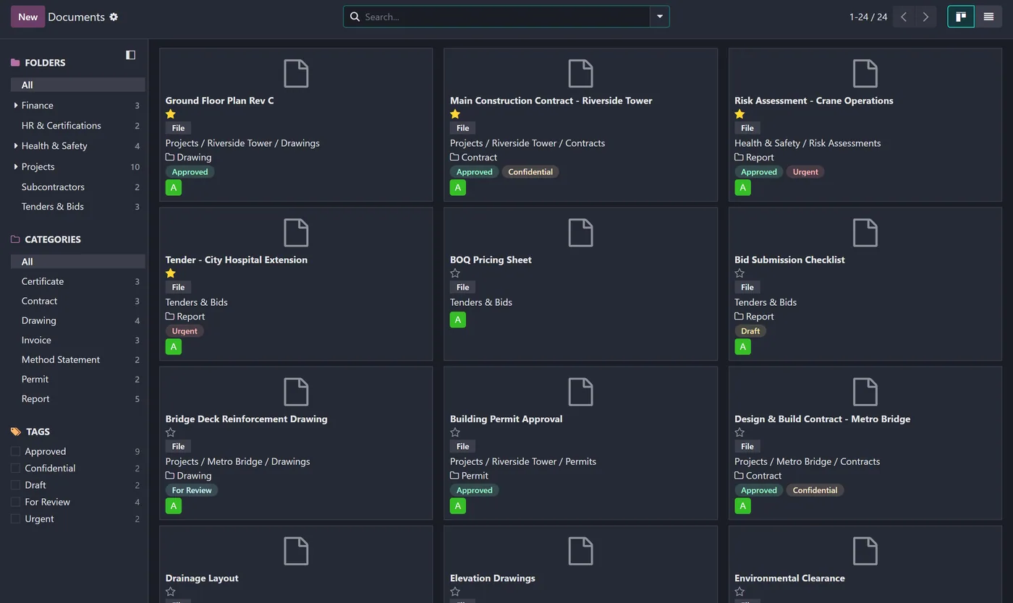This screenshot has height=603, width=1013.
Task: Unstar Main Construction Contract card
Action: click(455, 114)
